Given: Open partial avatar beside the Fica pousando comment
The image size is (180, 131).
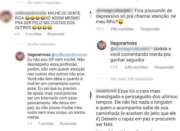Looking at the screenshot, I should click(91, 14).
